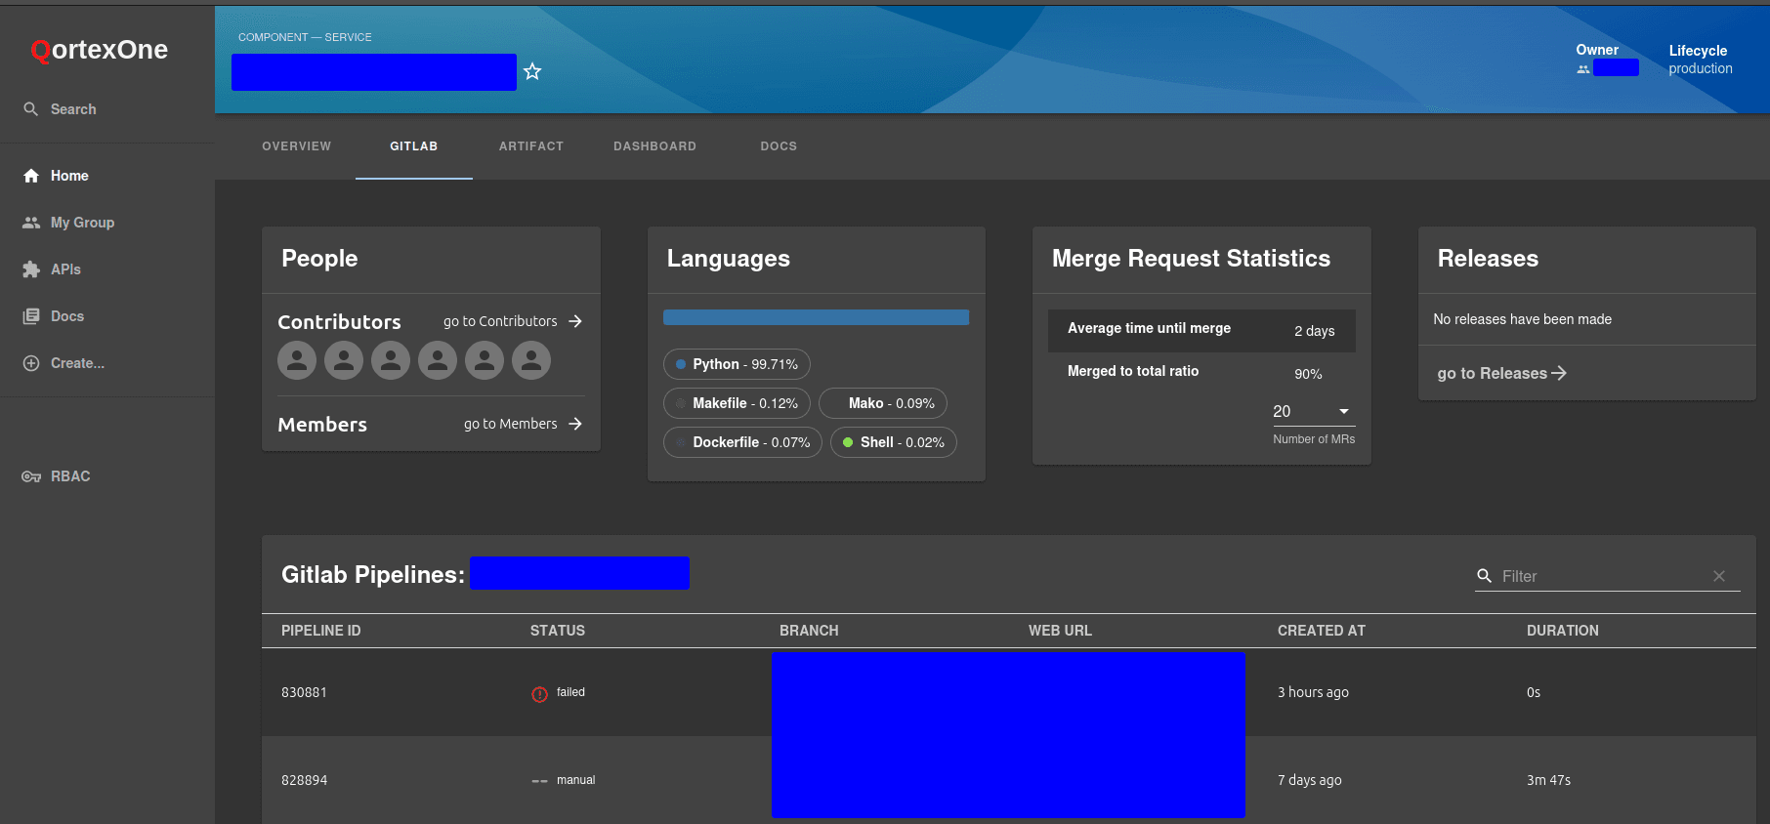Switch to the Docs tab
Image resolution: width=1770 pixels, height=824 pixels.
click(779, 146)
